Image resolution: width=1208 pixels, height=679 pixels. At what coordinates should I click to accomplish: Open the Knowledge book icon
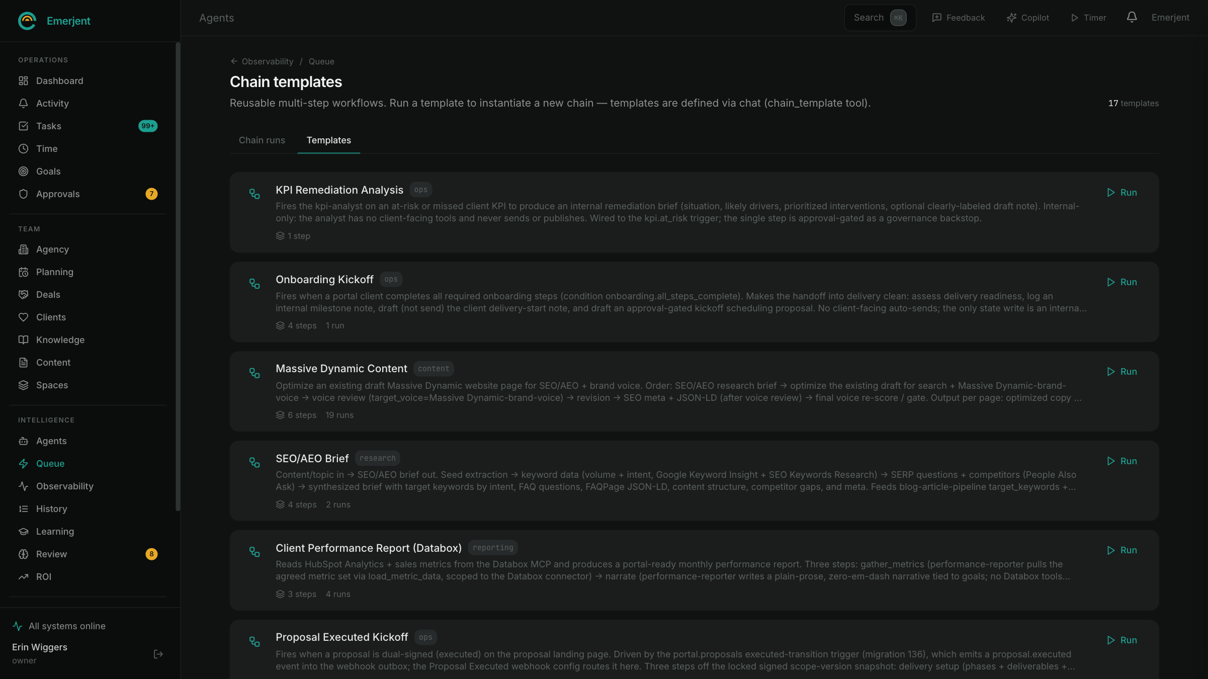point(23,339)
